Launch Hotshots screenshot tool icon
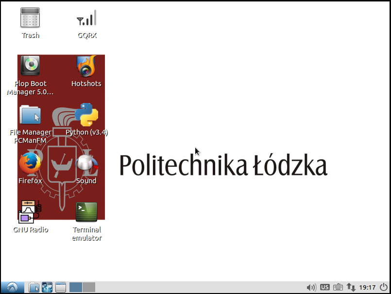Screen dimensions: 391x294 coord(86,66)
